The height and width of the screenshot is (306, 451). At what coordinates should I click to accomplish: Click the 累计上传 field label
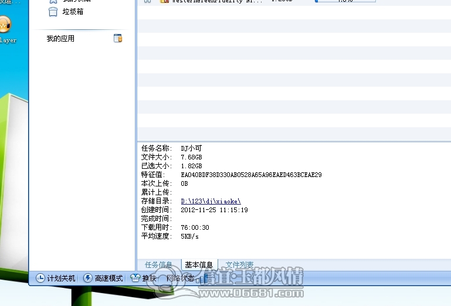[x=156, y=192]
